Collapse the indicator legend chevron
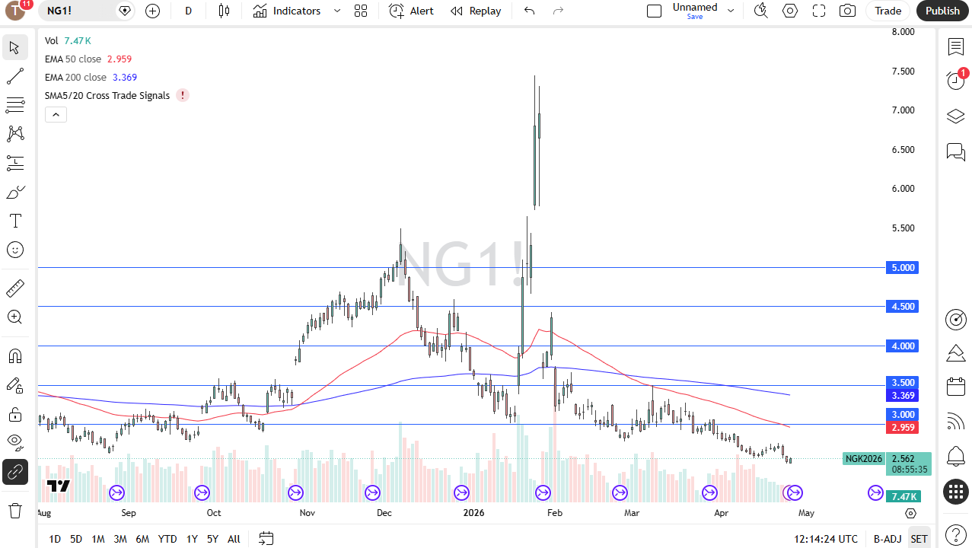Viewport: 972px width, 548px height. pyautogui.click(x=56, y=115)
